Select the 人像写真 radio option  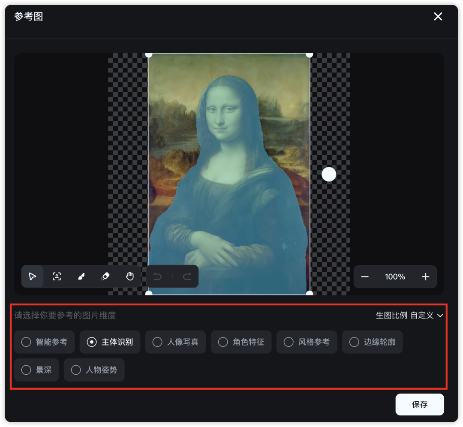(175, 342)
